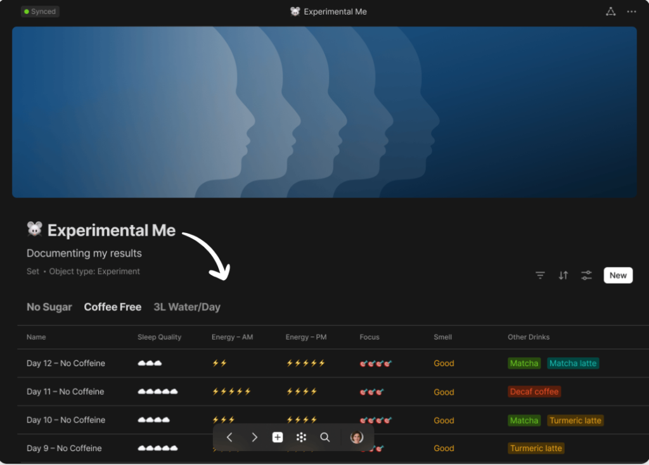The width and height of the screenshot is (649, 465).
Task: Click the mouse emoji icon beside title
Action: [35, 229]
